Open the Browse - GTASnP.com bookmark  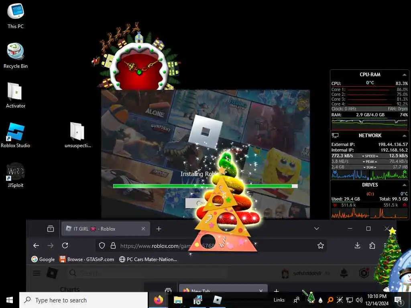(x=87, y=259)
